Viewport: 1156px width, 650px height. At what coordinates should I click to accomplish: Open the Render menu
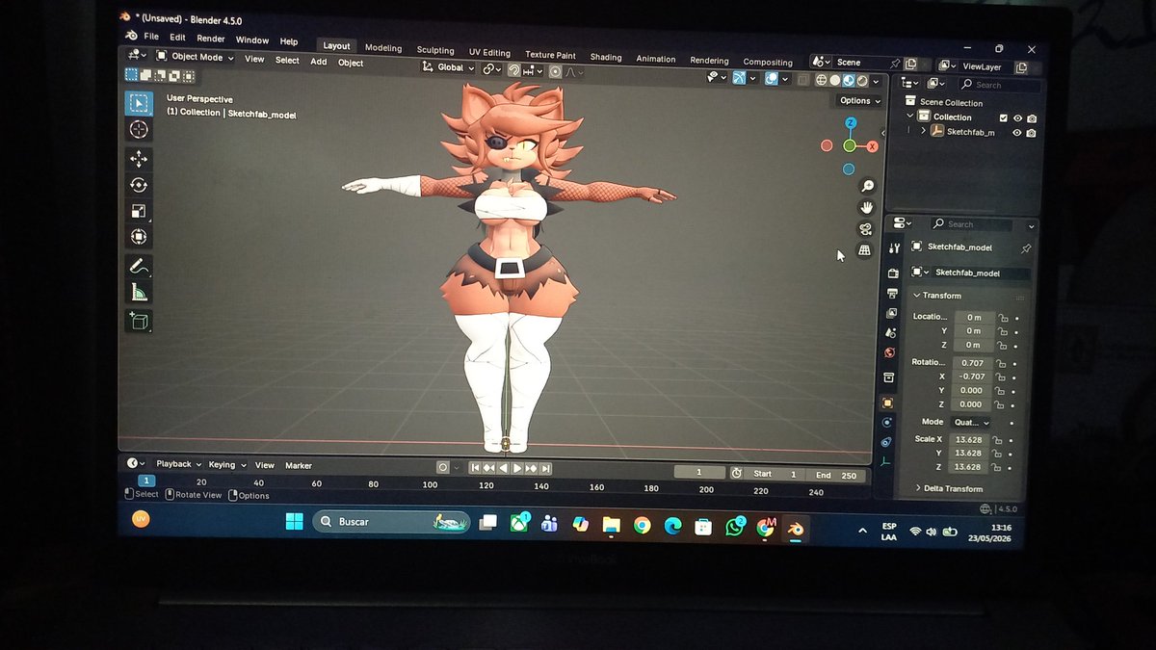tap(210, 39)
